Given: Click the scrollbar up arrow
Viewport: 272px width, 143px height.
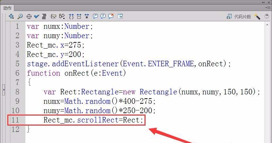Looking at the screenshot, I should [x=267, y=25].
